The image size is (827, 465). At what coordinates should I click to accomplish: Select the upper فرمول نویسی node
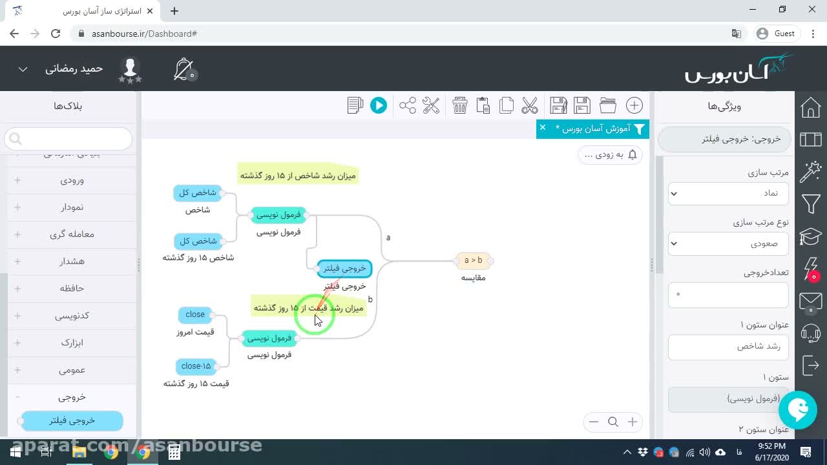[278, 215]
